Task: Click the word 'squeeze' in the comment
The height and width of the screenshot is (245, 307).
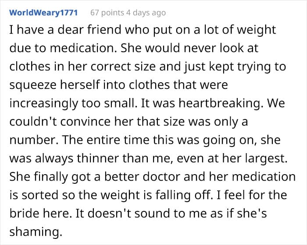Action: (x=33, y=85)
